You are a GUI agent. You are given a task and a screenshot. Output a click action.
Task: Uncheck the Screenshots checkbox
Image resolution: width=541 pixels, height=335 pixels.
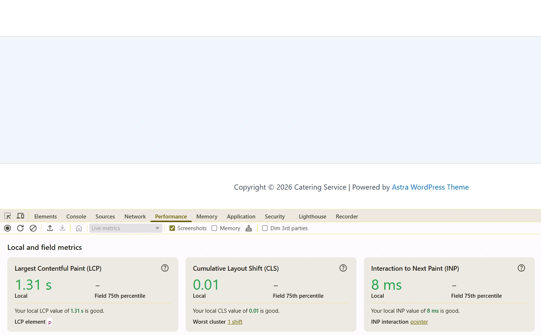click(x=172, y=228)
